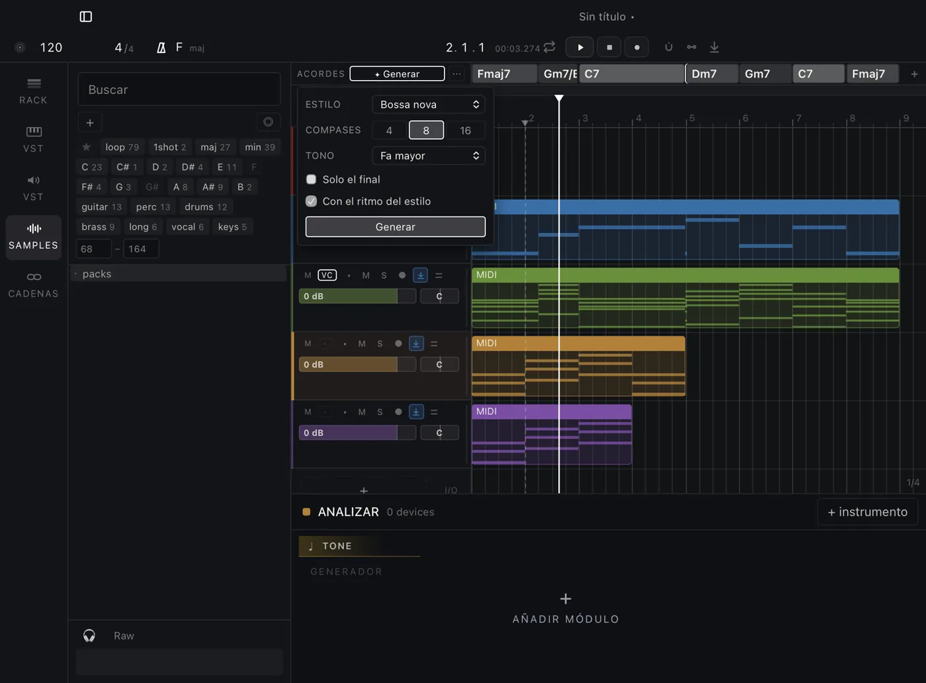Filter samples by drums tag

pyautogui.click(x=206, y=206)
